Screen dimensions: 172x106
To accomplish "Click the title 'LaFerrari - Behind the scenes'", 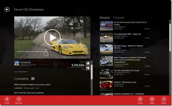I will (125, 82).
